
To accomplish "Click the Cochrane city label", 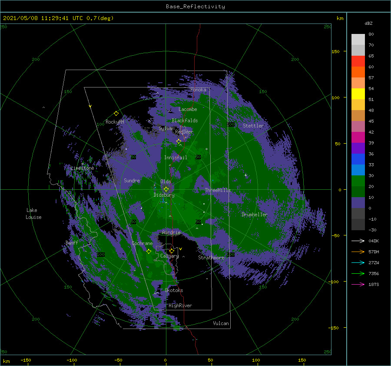I will [x=142, y=243].
